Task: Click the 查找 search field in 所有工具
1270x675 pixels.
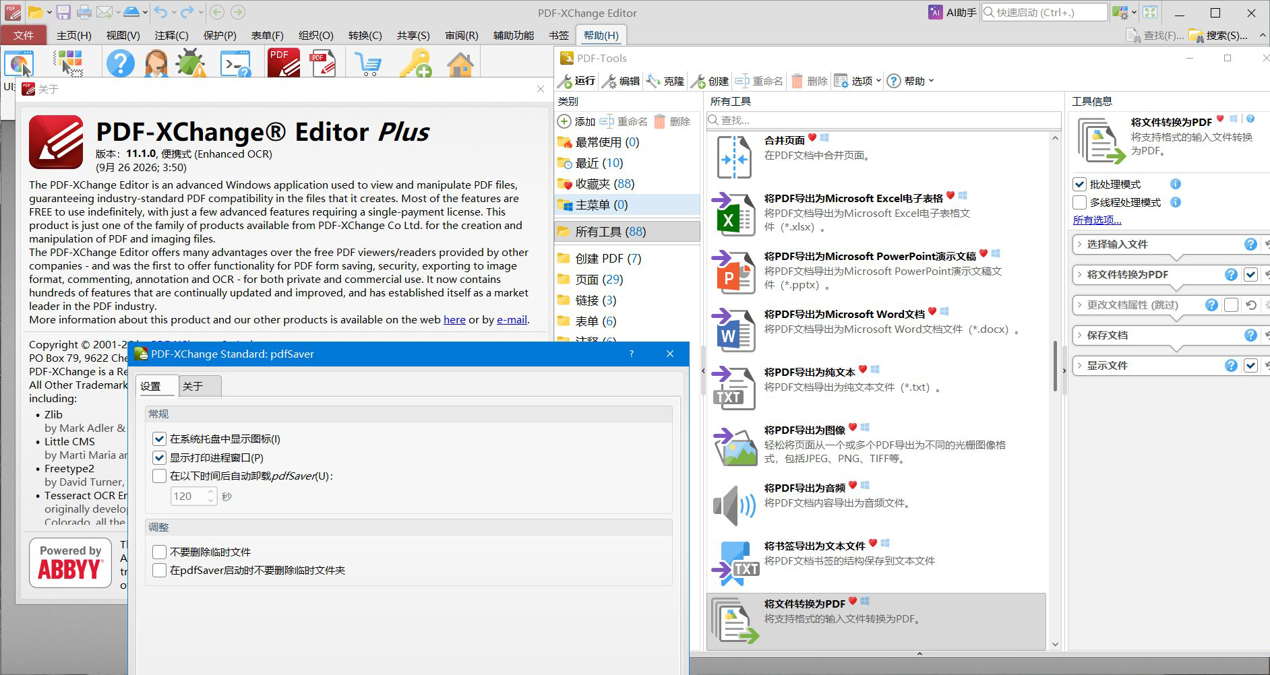Action: coord(884,120)
